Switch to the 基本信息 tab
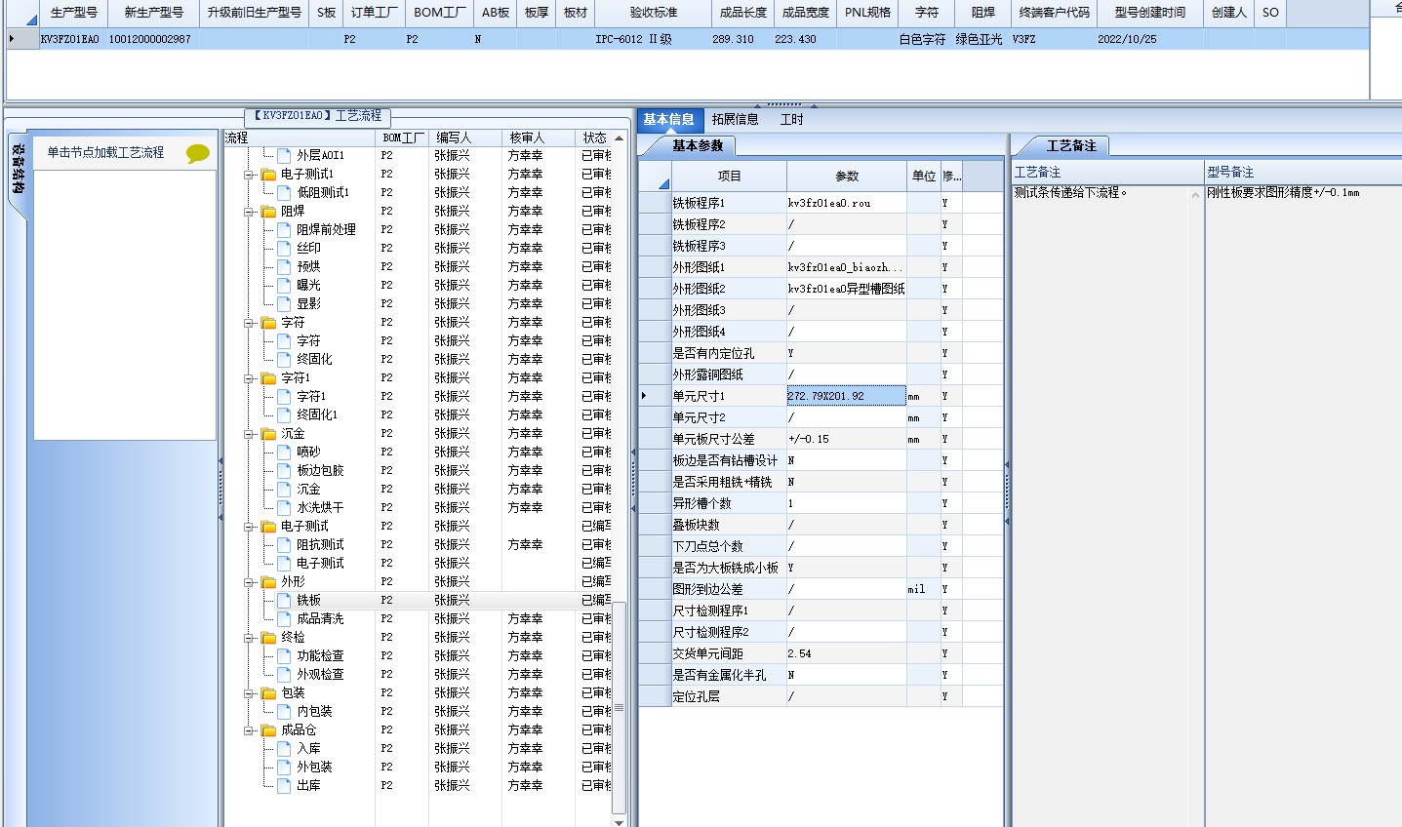Image resolution: width=1402 pixels, height=827 pixels. click(x=668, y=119)
